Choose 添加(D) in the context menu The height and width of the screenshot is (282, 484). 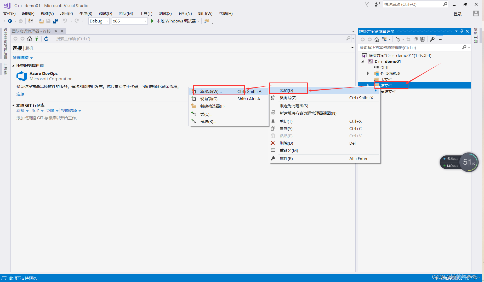point(324,90)
